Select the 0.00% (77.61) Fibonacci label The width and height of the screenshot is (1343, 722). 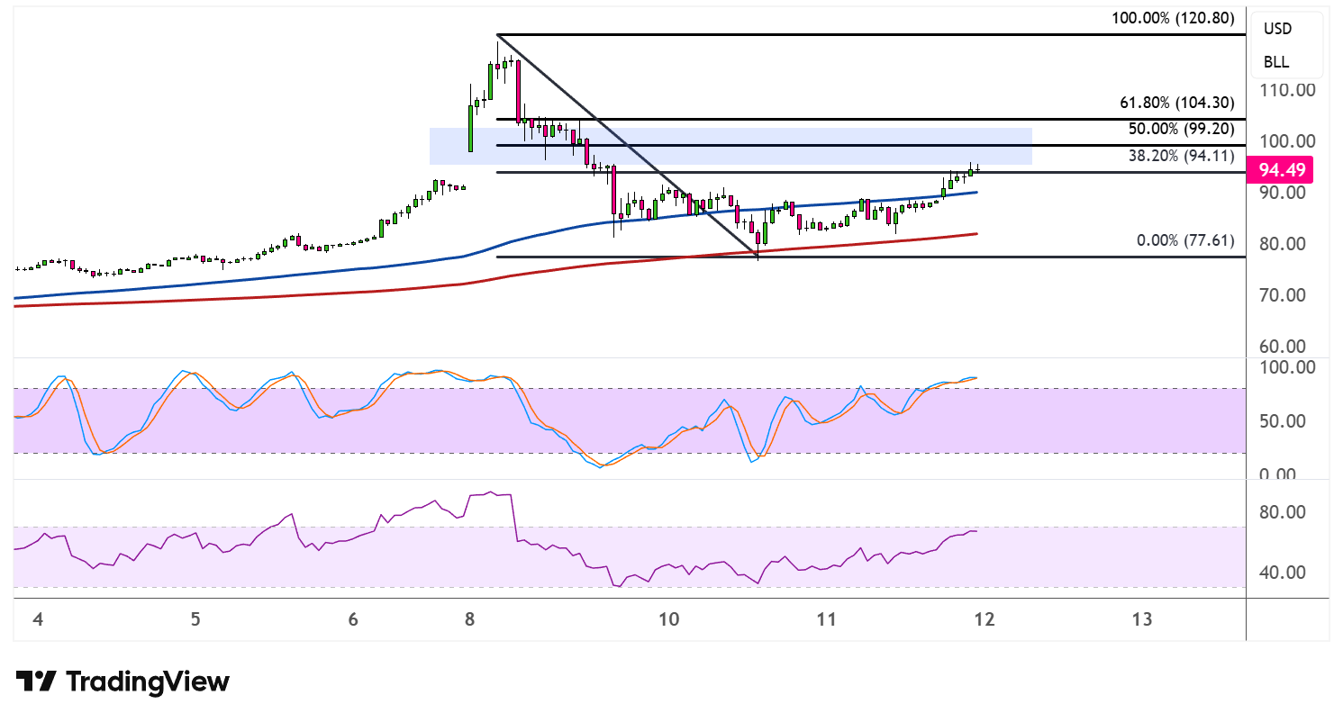1186,240
